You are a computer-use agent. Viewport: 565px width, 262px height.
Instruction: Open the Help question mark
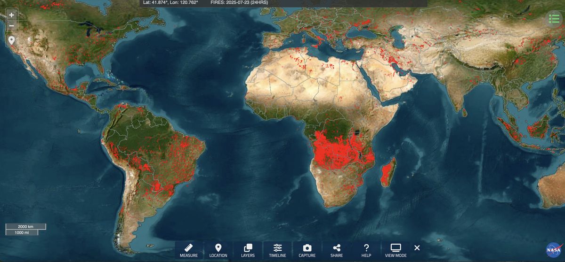pyautogui.click(x=366, y=250)
